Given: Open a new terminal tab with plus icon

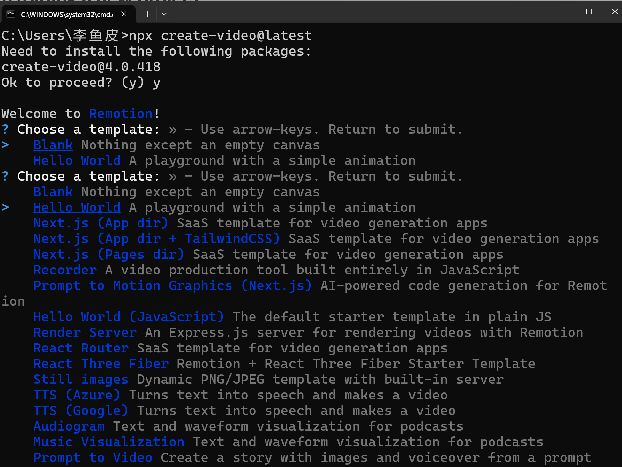Looking at the screenshot, I should click(147, 14).
